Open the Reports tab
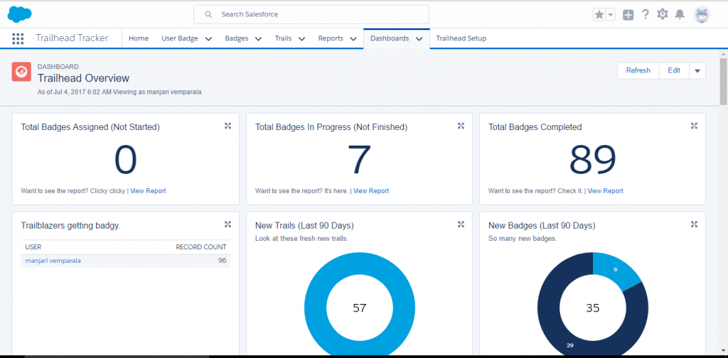728x358 pixels. (x=331, y=38)
